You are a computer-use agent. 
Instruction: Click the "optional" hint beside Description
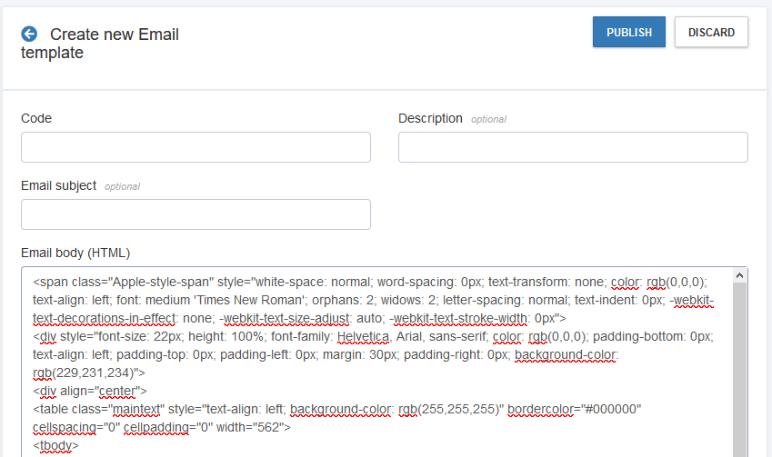(x=488, y=120)
